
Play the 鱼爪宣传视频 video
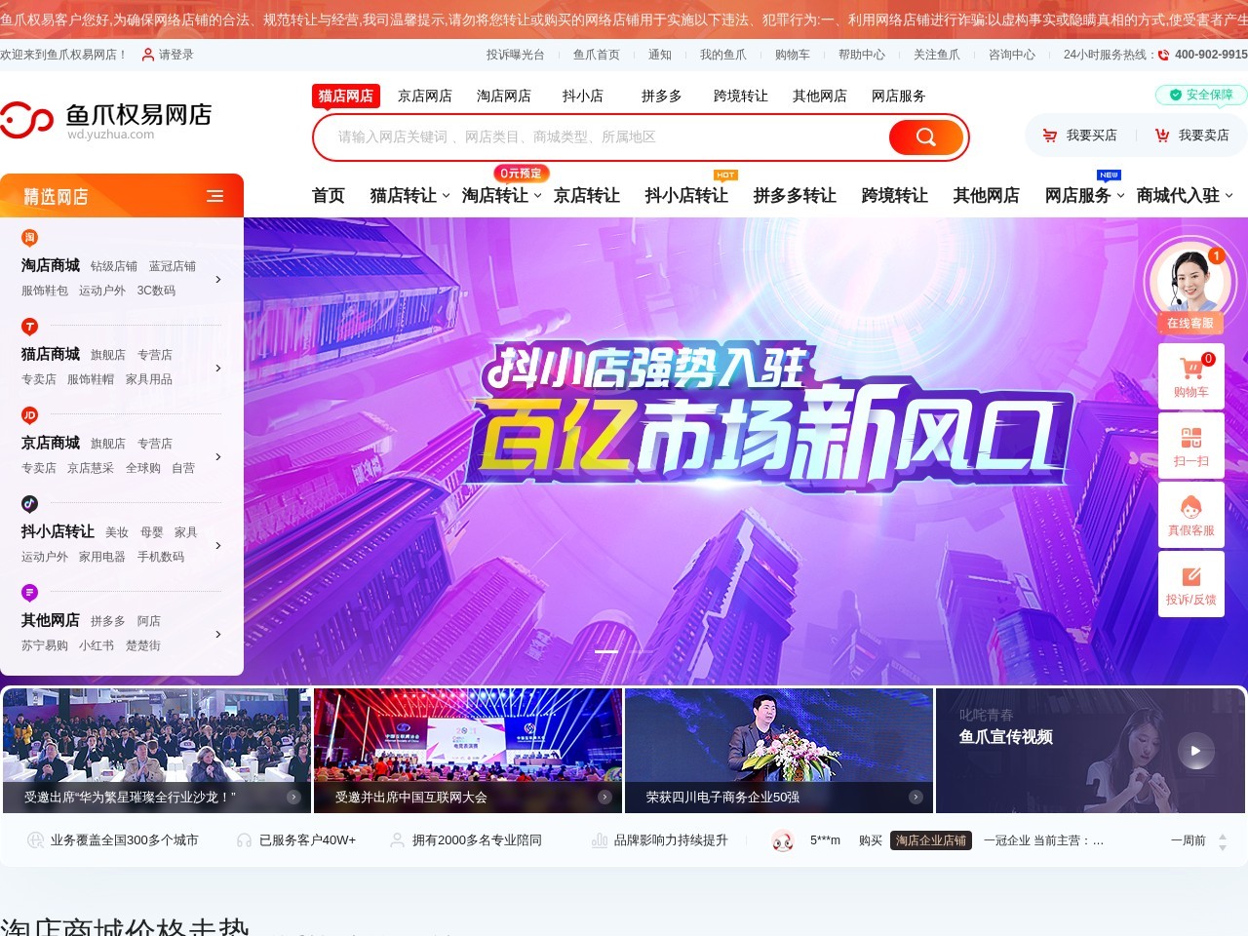pos(1195,751)
